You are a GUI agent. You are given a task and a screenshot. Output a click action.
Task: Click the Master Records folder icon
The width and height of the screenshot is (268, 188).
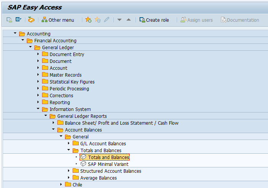[45, 74]
